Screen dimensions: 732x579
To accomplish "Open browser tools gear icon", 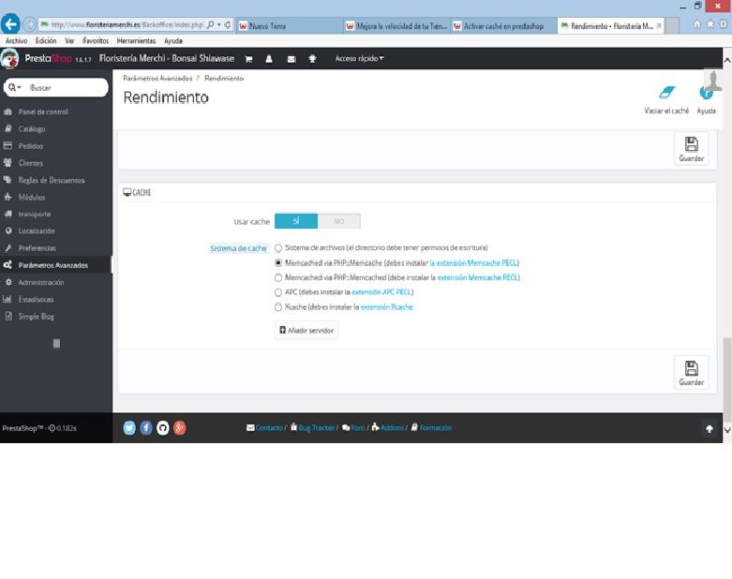I will pyautogui.click(x=724, y=24).
